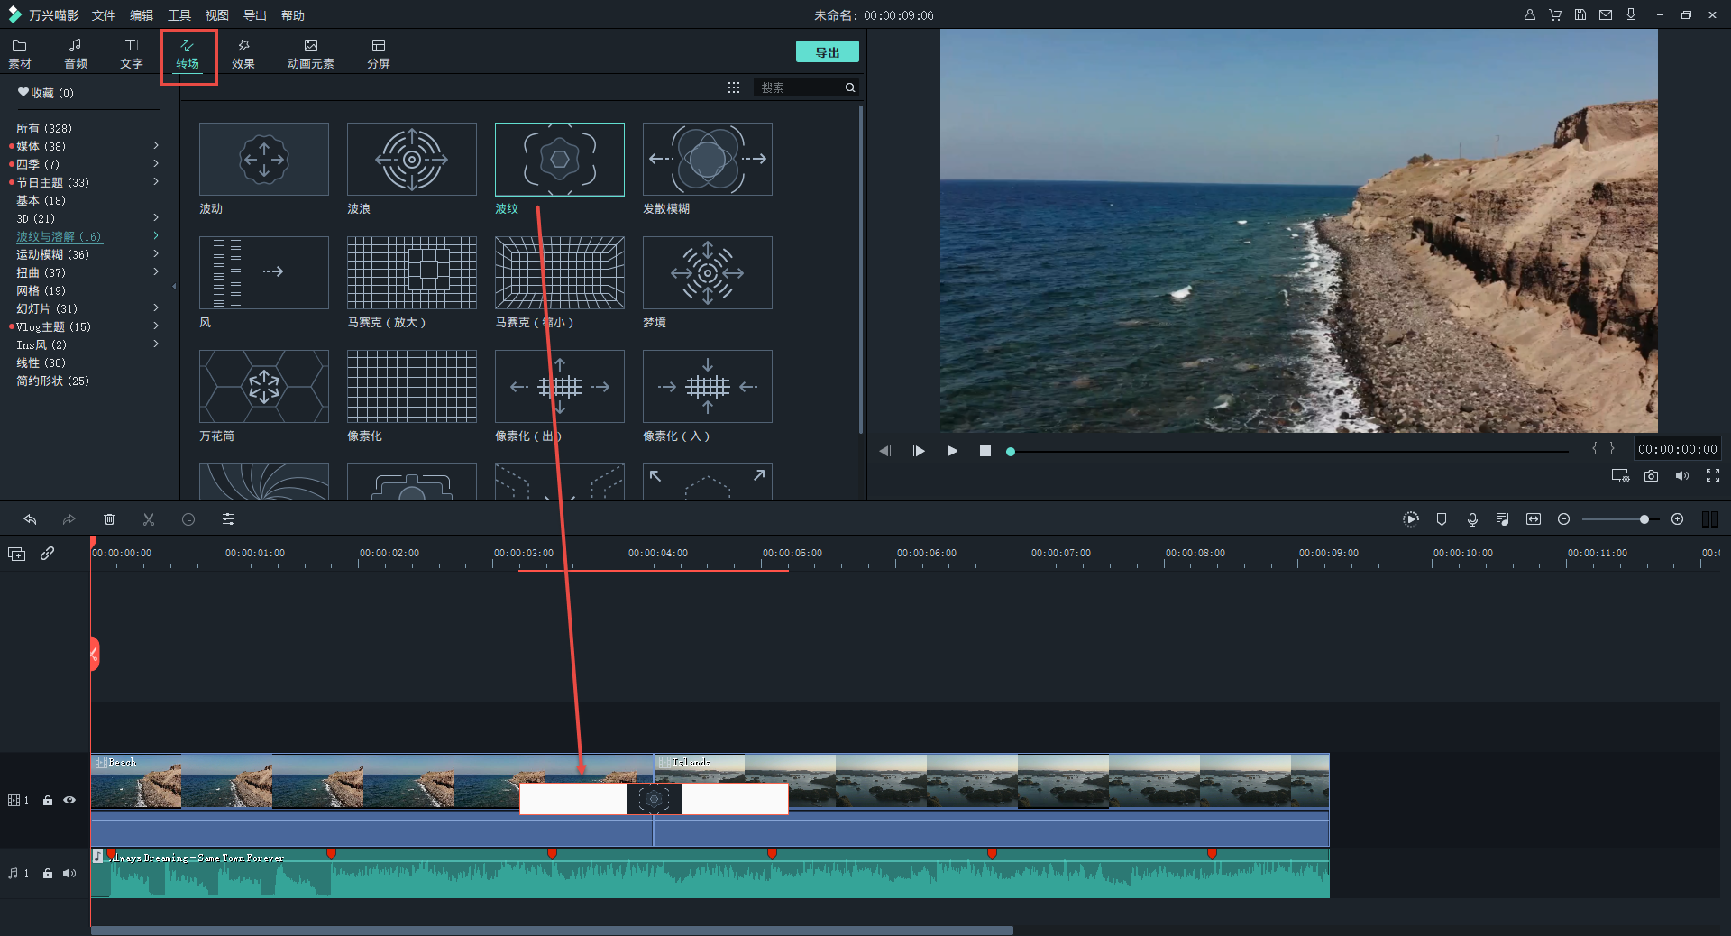Select the 线性 (30) category
This screenshot has width=1731, height=936.
click(41, 362)
